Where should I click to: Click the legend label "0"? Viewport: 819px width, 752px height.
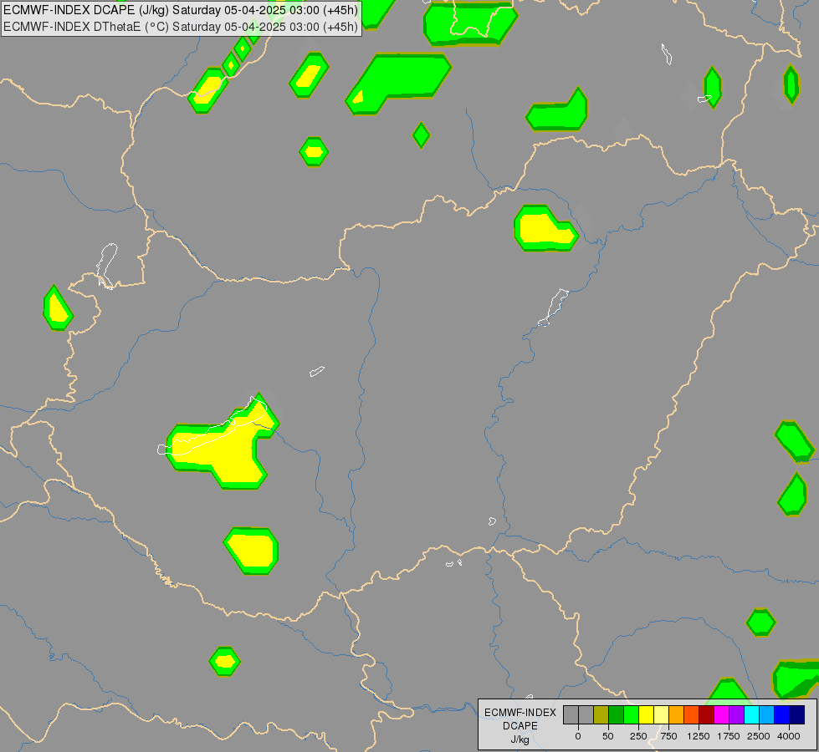[578, 736]
